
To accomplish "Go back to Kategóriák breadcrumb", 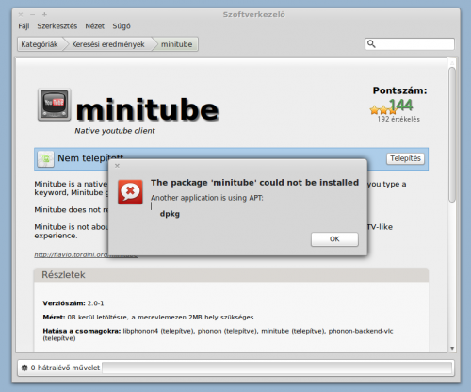I will (x=40, y=44).
